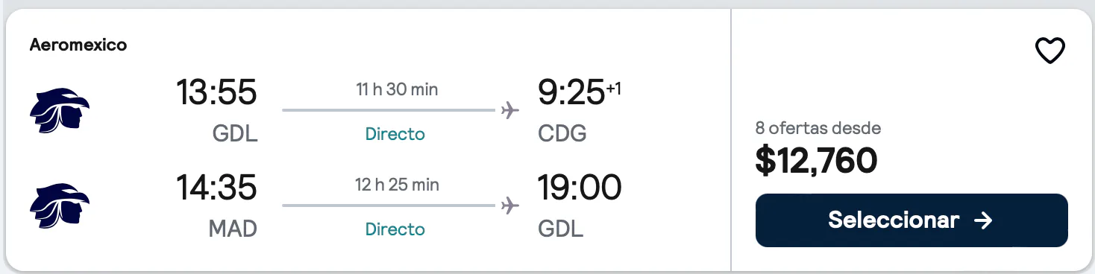
Task: Click the airplane icon on return route
Action: coord(510,205)
